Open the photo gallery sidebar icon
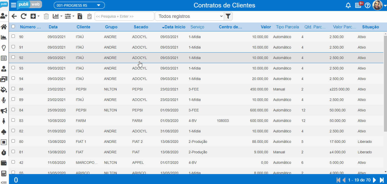 (x=4, y=79)
